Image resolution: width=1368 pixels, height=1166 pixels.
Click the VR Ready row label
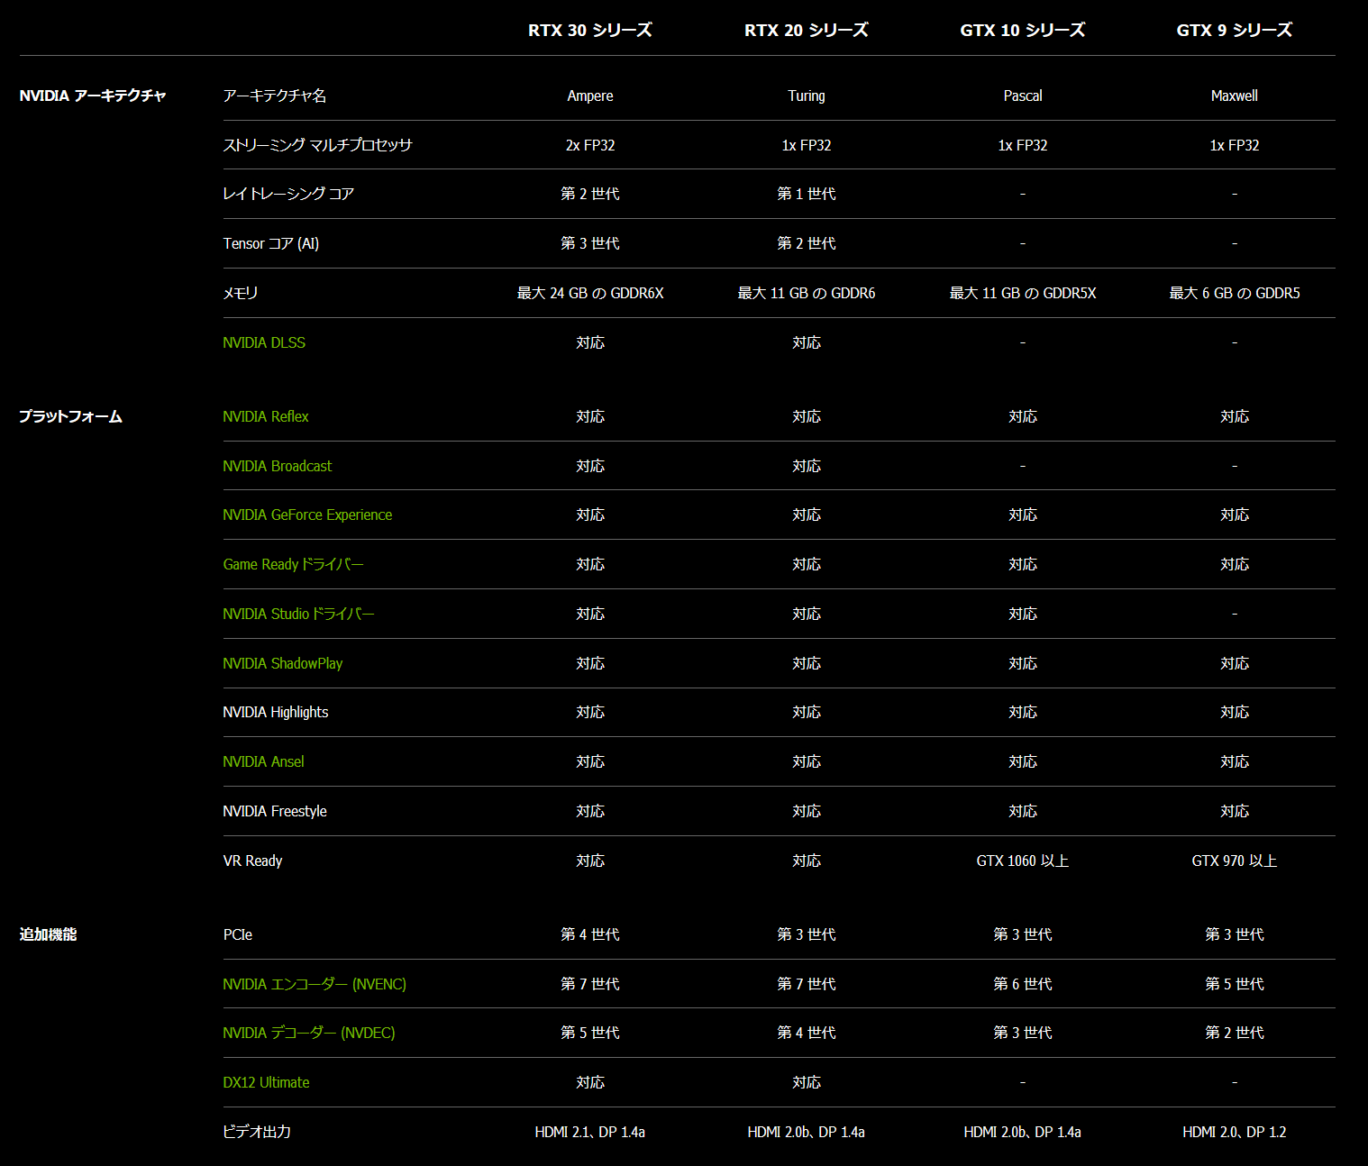[x=252, y=861]
